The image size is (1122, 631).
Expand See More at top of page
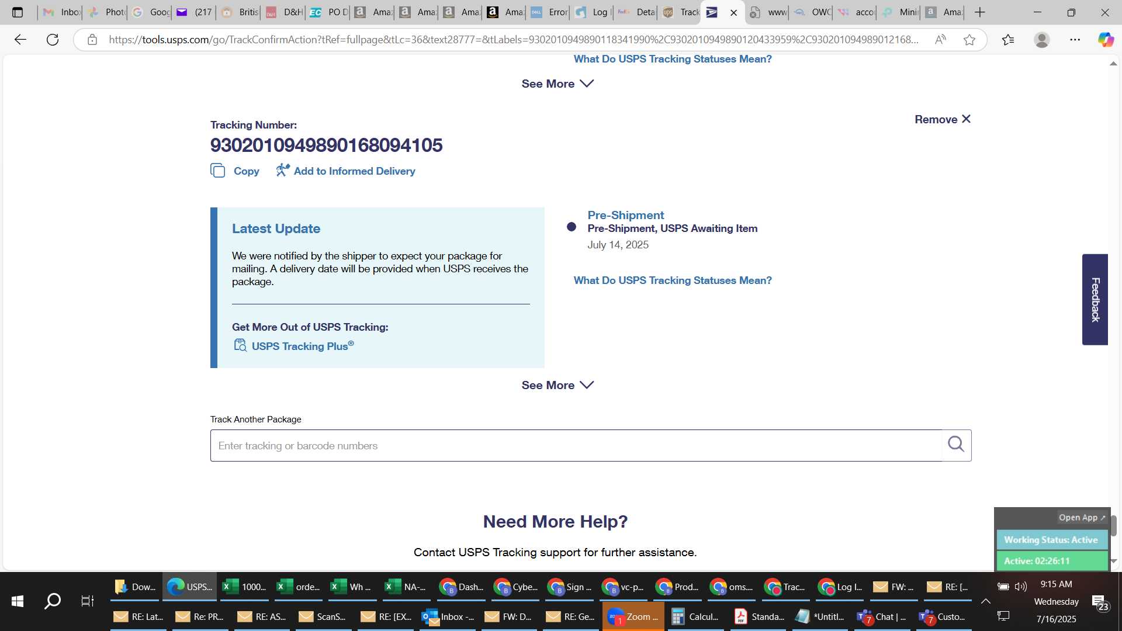[x=557, y=84]
